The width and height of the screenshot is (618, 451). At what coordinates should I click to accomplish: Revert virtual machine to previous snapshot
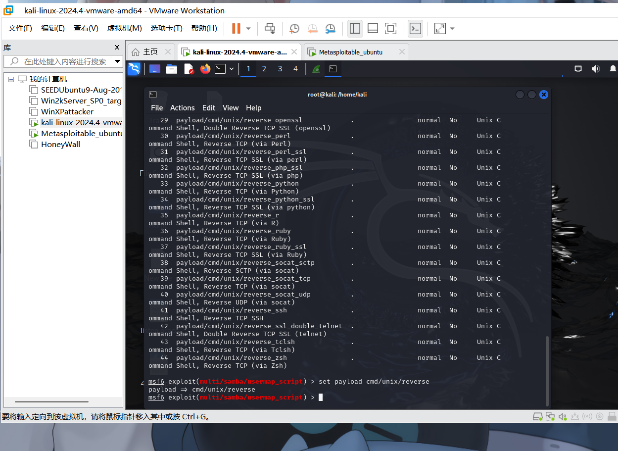coord(312,28)
